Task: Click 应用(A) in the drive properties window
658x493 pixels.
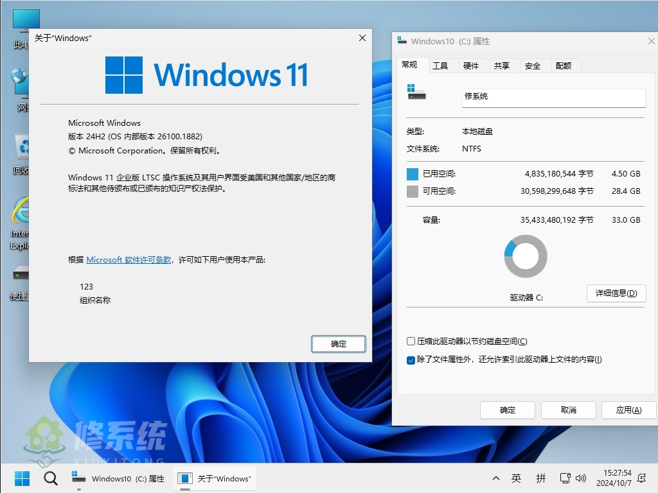Action: [x=628, y=410]
